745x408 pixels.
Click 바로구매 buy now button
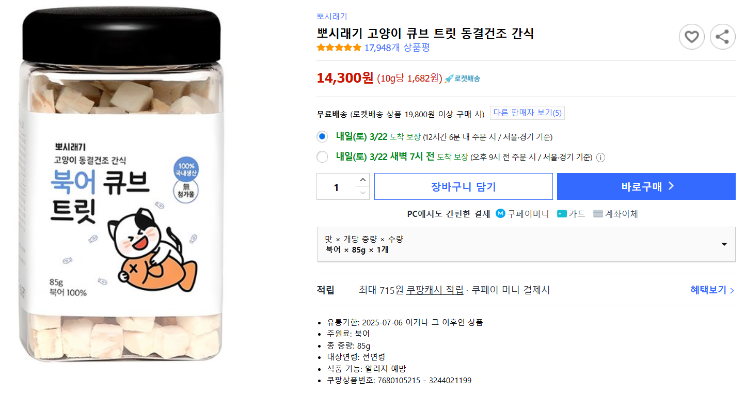click(646, 186)
